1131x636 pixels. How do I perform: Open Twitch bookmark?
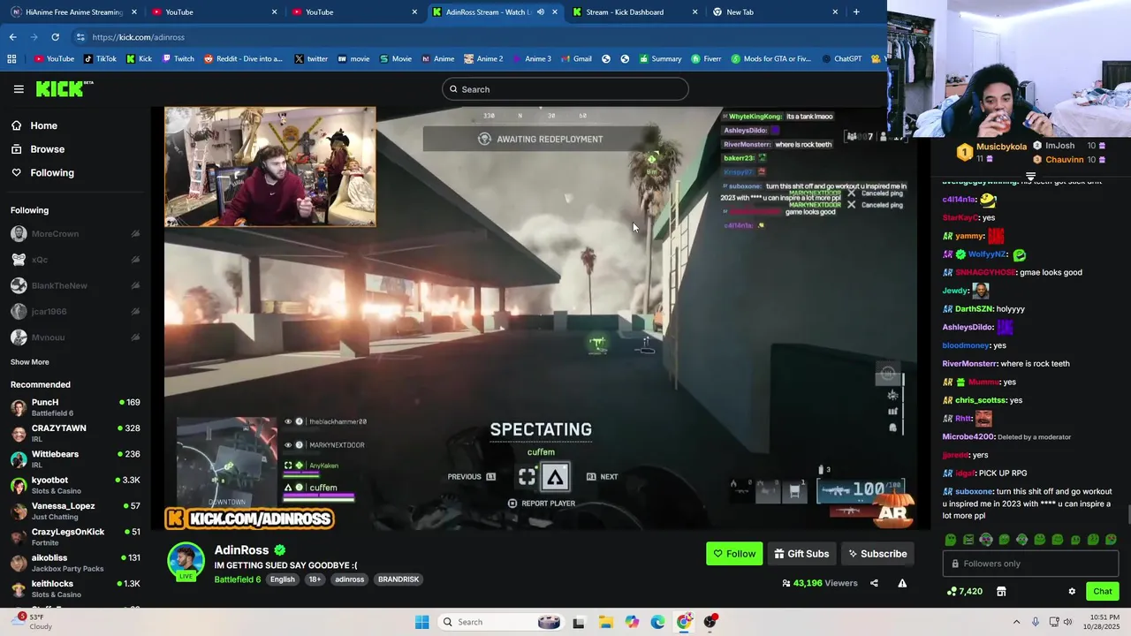coord(178,58)
